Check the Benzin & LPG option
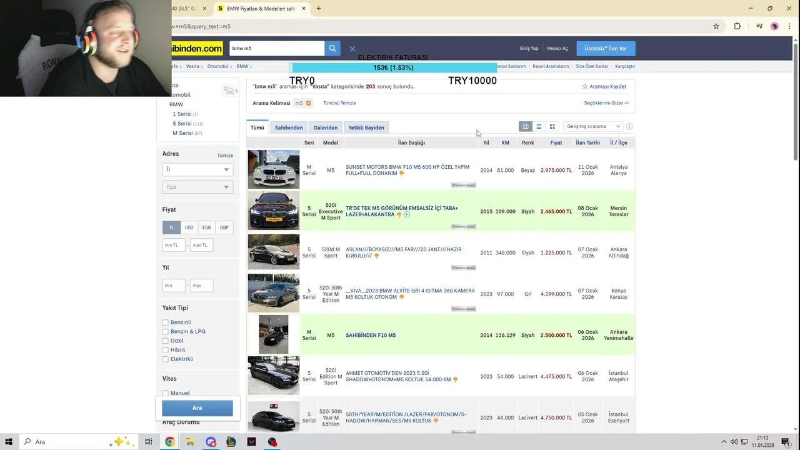Image resolution: width=800 pixels, height=450 pixels. (166, 332)
